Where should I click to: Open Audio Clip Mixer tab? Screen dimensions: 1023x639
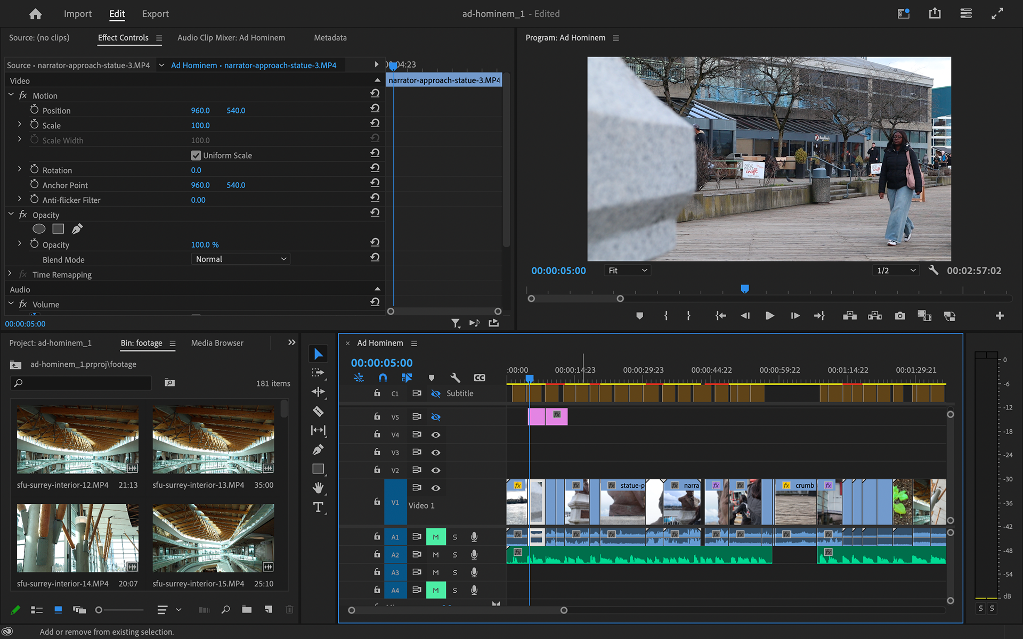231,38
